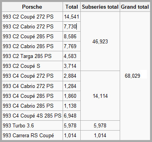Select the 993 C2 Coupé S cell
This screenshot has height=142, width=152.
[x=32, y=66]
